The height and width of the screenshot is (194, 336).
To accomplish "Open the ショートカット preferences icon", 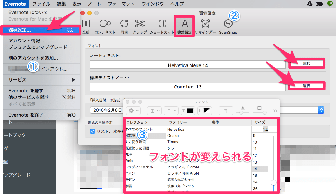I will [x=162, y=26].
